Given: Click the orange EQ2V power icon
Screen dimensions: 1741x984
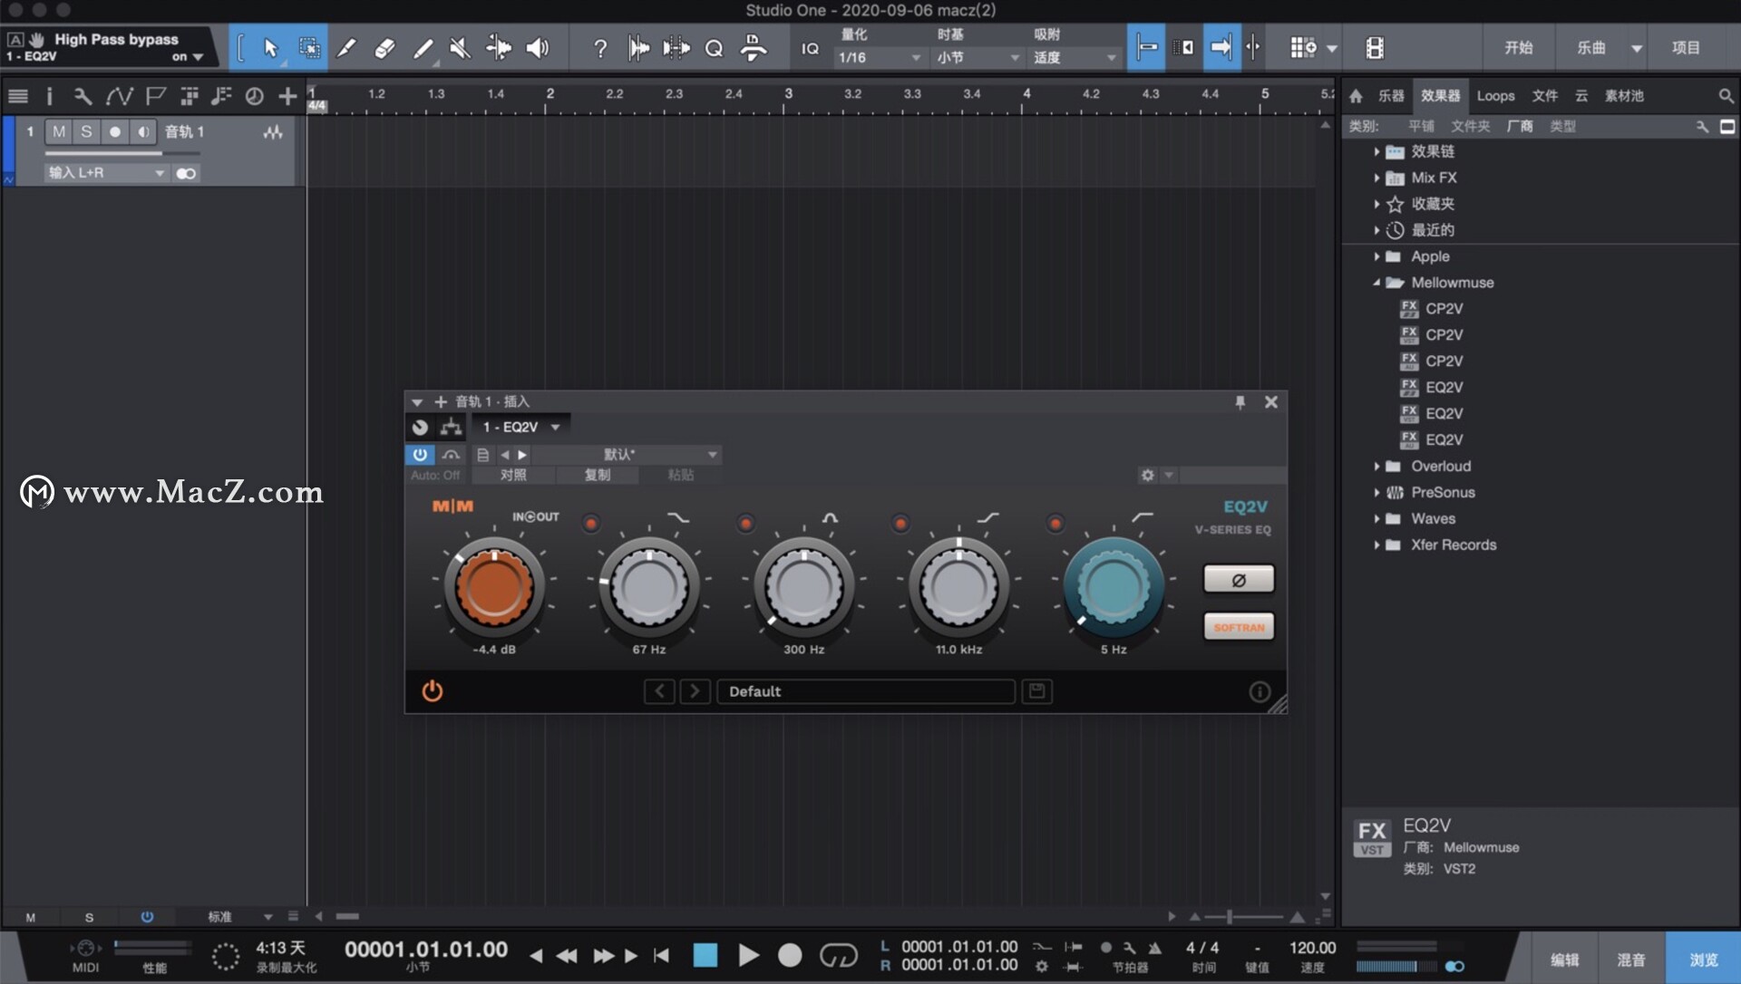Looking at the screenshot, I should (433, 690).
